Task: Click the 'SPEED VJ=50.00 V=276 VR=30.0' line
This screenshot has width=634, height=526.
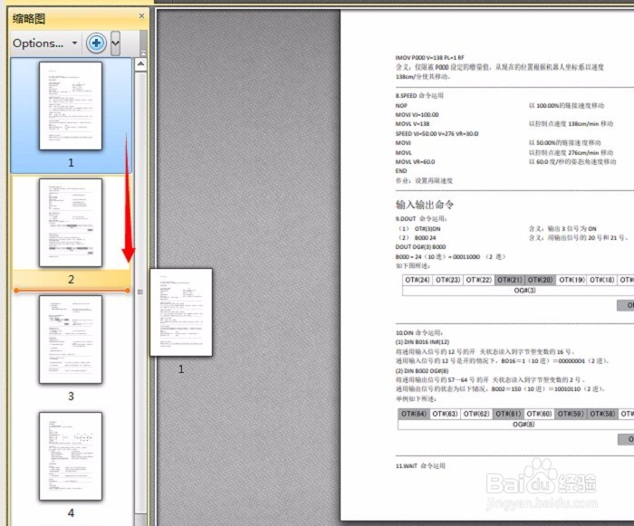Action: (x=437, y=133)
